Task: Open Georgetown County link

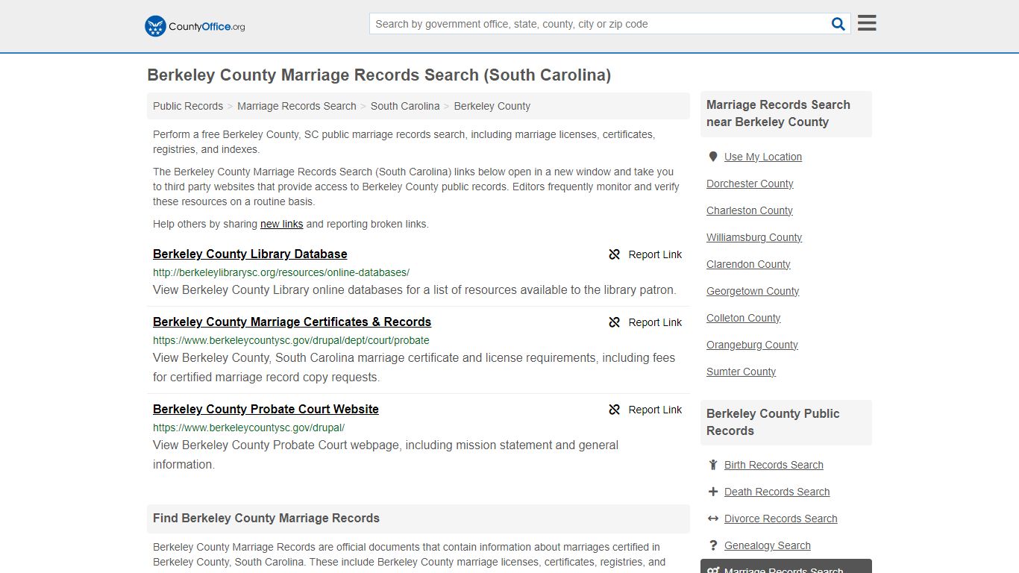Action: pyautogui.click(x=753, y=291)
